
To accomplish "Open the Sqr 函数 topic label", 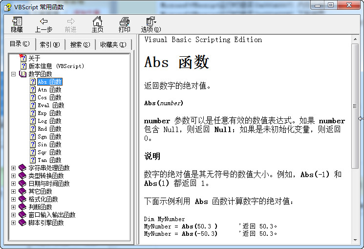I will pos(49,152).
